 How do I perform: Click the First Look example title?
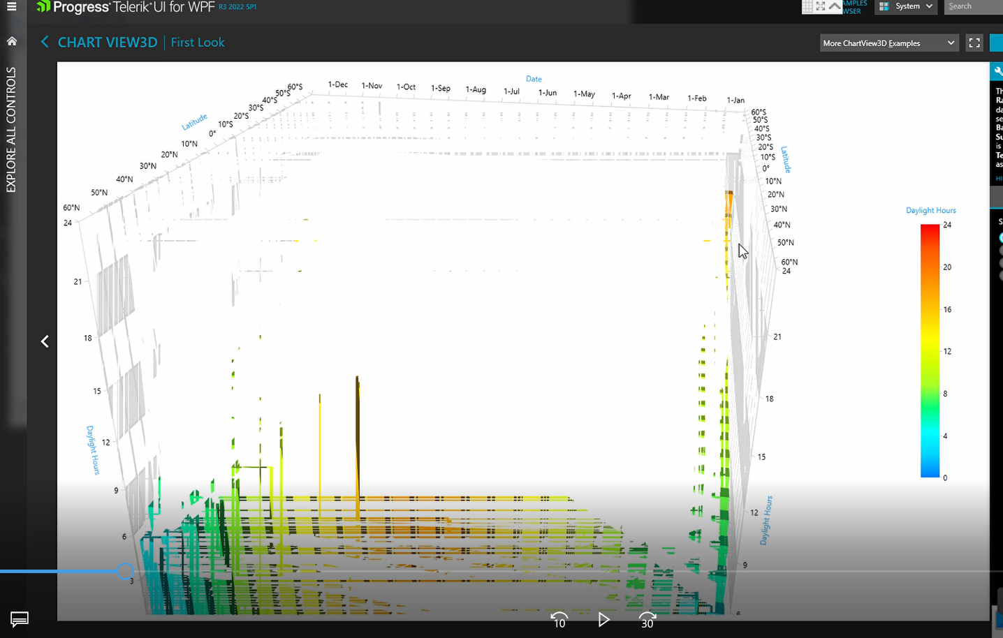point(197,42)
